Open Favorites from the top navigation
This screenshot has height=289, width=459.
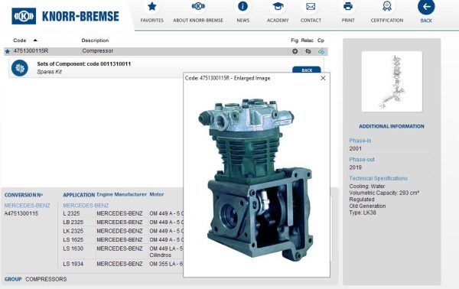coord(152,6)
